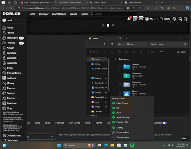Click File Explorer refresh button
The height and width of the screenshot is (149, 191).
(x=112, y=44)
